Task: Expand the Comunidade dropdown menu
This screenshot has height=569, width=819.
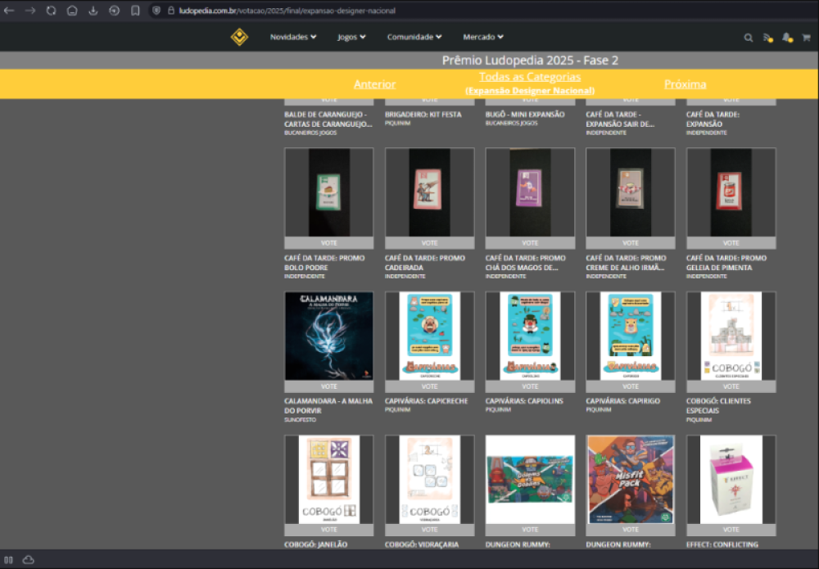Action: tap(414, 37)
